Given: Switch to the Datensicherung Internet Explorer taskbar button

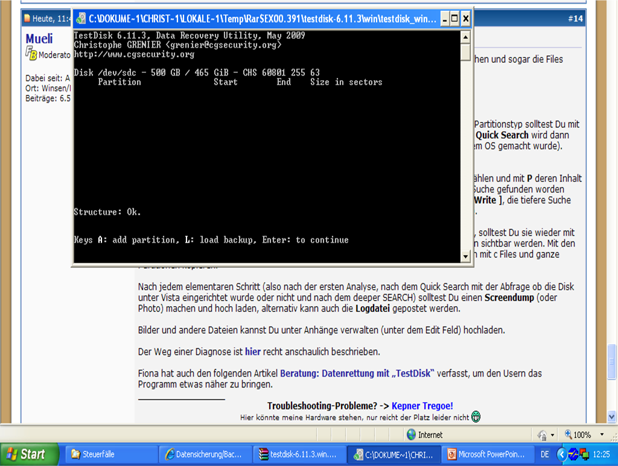Looking at the screenshot, I should (x=206, y=454).
